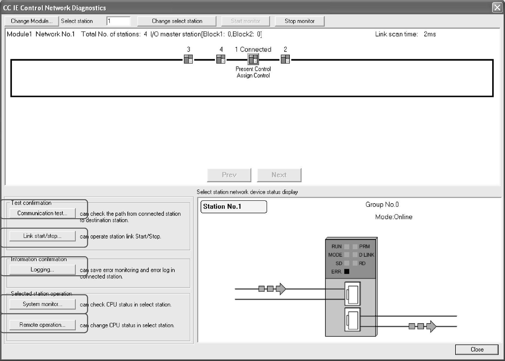Click the Select station input field
505x361 pixels.
click(x=118, y=21)
